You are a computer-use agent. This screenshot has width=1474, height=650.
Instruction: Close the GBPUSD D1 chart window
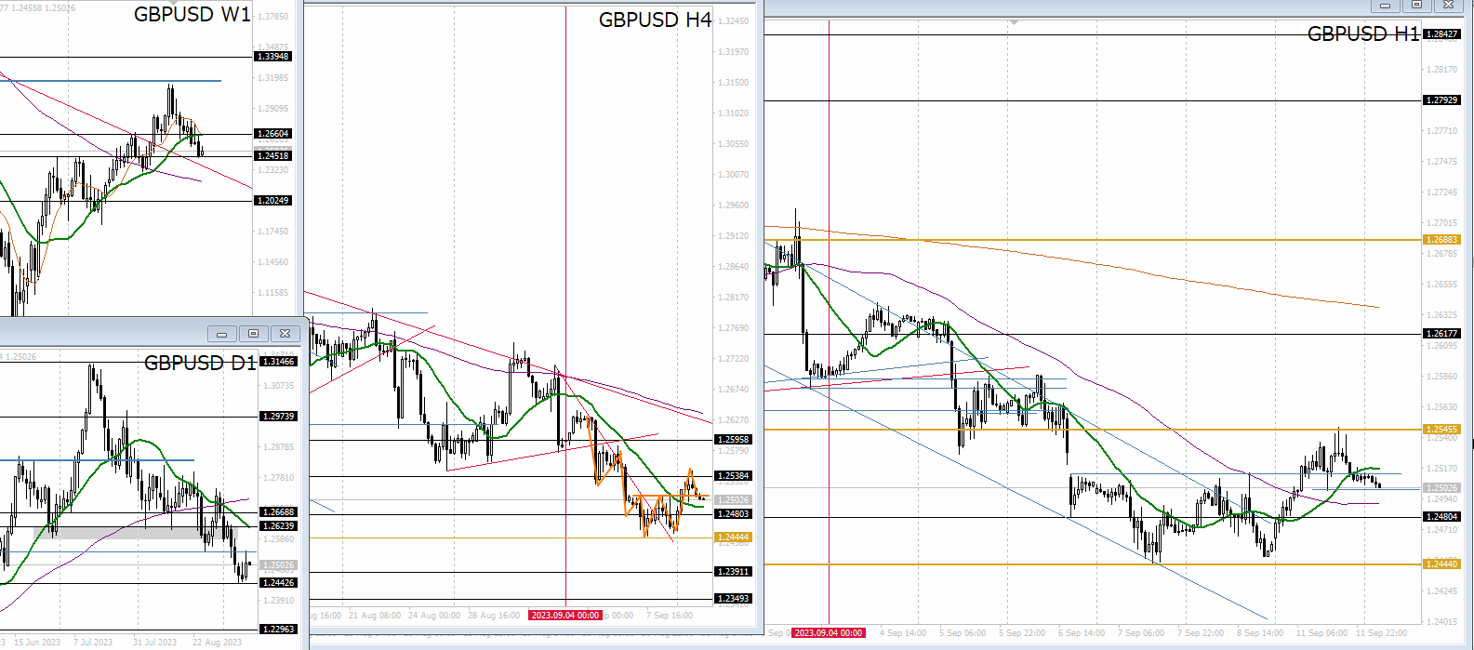pos(285,333)
